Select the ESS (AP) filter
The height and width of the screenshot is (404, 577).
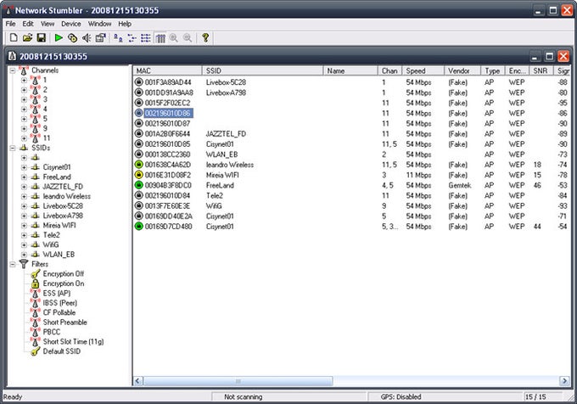tap(57, 294)
